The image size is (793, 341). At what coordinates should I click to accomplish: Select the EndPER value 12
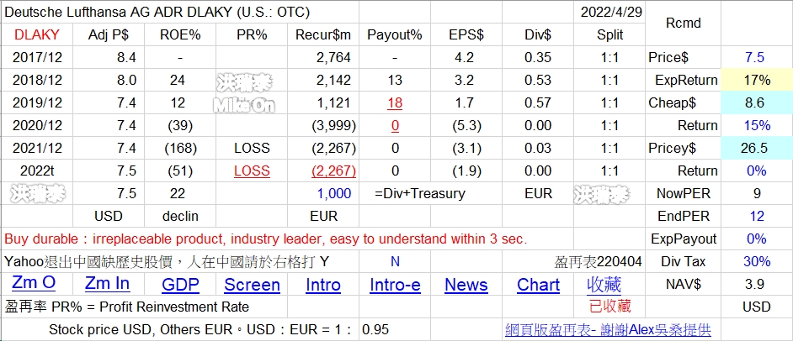point(757,216)
